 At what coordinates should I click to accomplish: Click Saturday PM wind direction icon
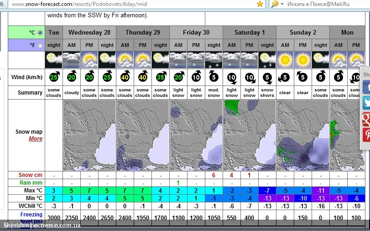pos(250,77)
